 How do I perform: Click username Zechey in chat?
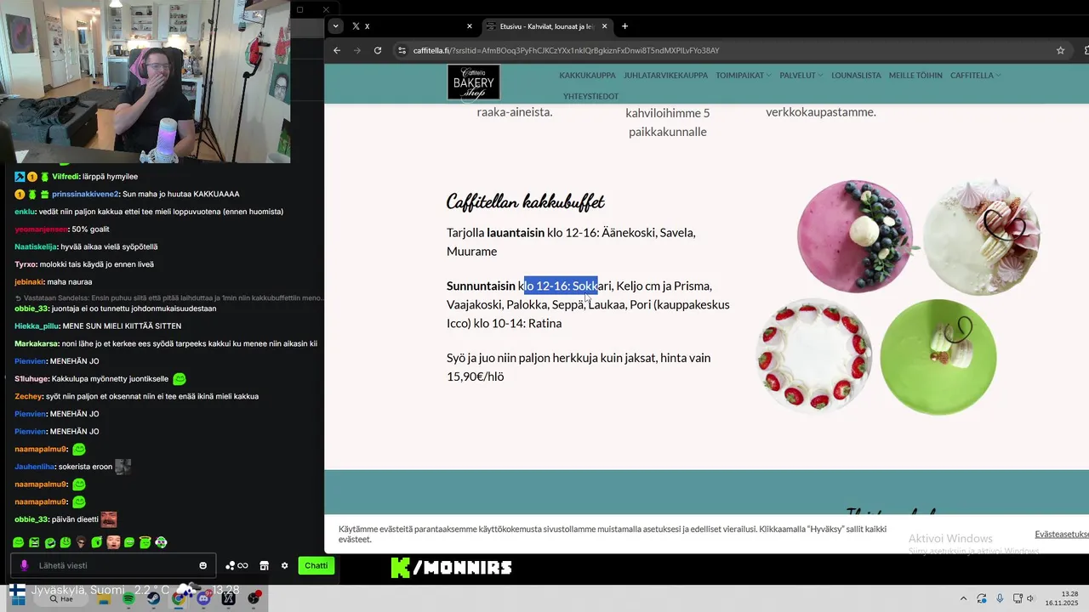[x=28, y=396]
